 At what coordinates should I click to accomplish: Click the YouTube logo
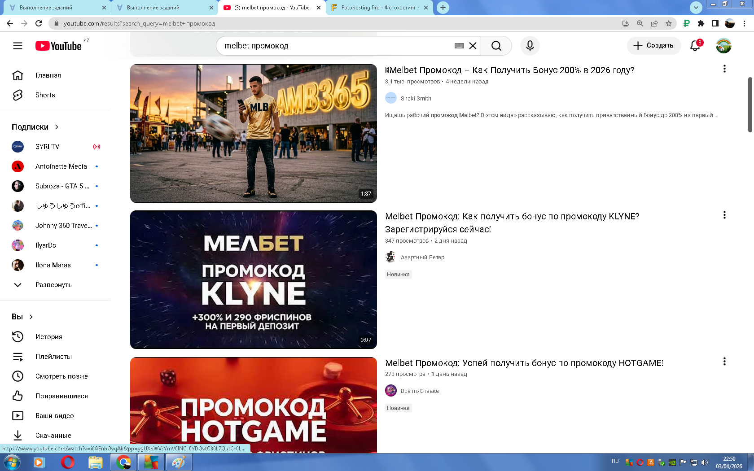click(58, 46)
